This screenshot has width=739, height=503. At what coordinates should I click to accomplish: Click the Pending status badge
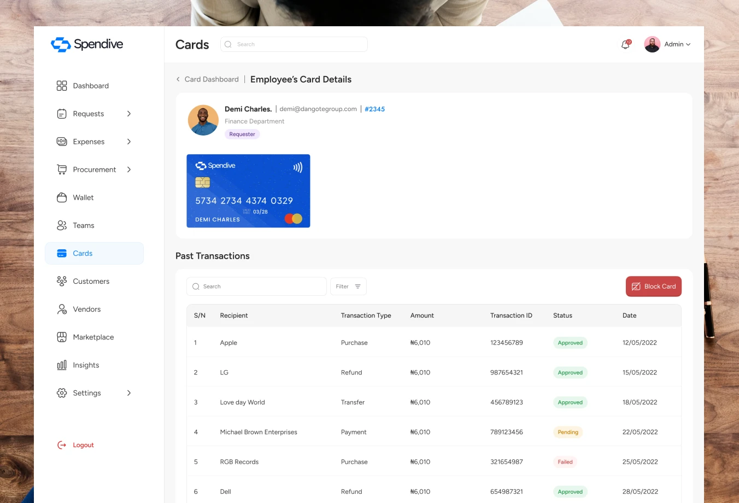pos(568,432)
